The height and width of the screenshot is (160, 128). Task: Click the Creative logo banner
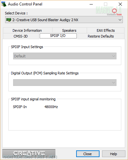29,154
